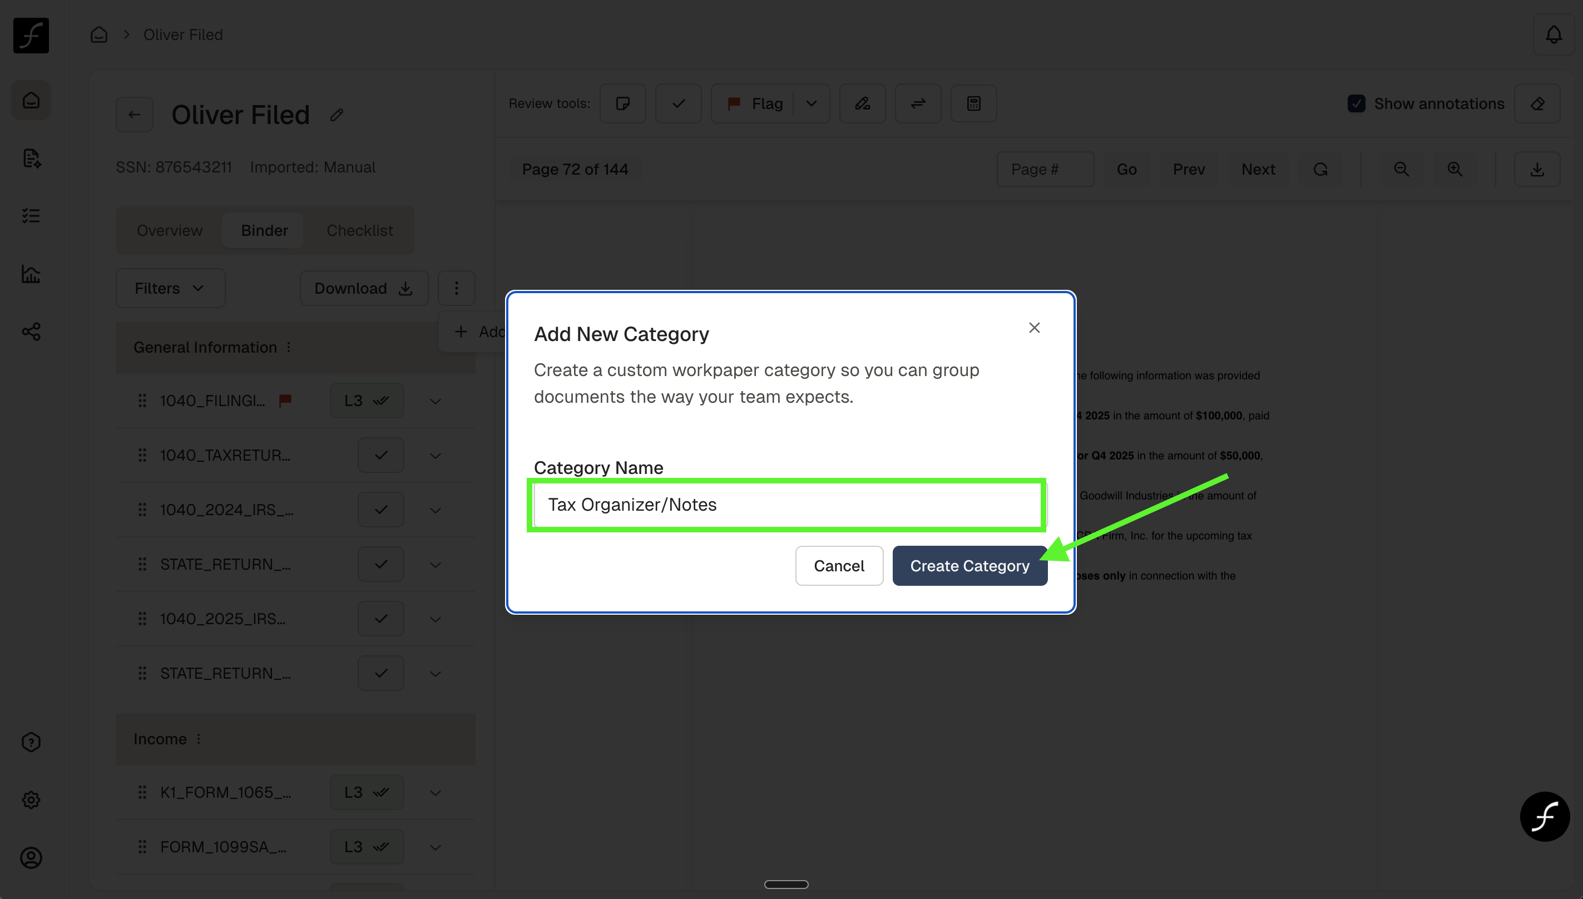Close the Add New Category dialog

click(x=1035, y=328)
